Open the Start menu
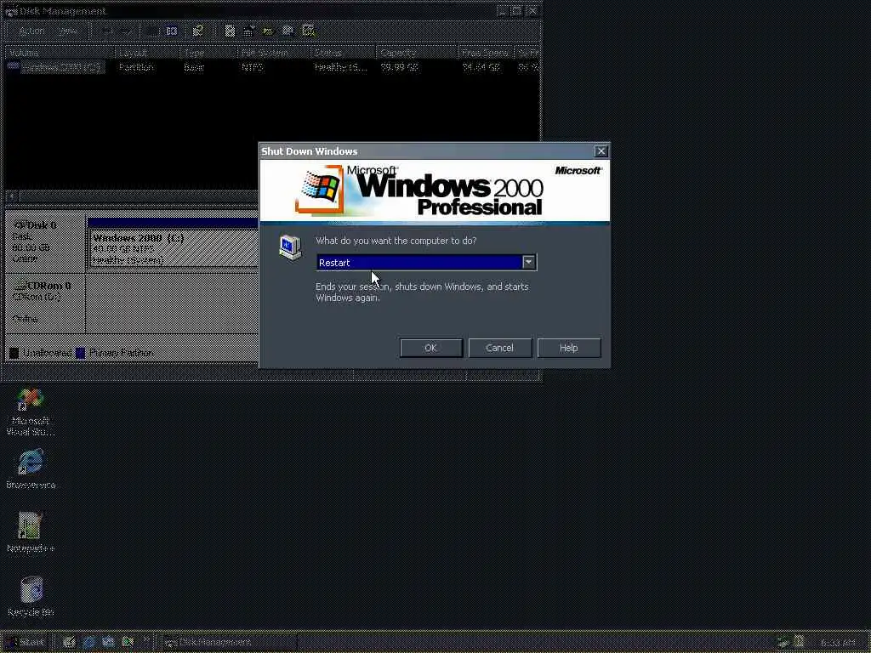871x653 pixels. pyautogui.click(x=26, y=643)
